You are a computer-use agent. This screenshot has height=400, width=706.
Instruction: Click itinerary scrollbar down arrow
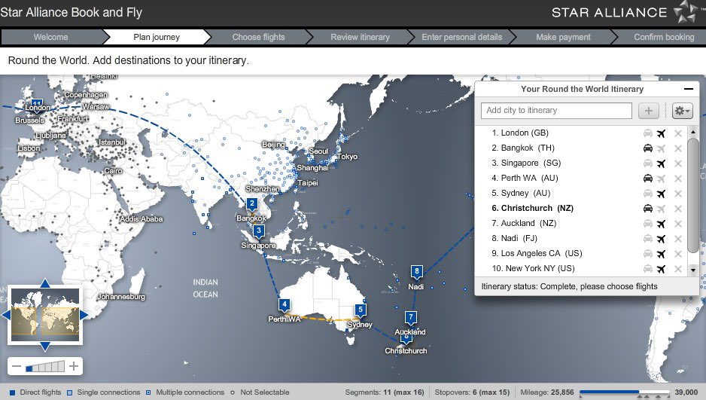[693, 270]
